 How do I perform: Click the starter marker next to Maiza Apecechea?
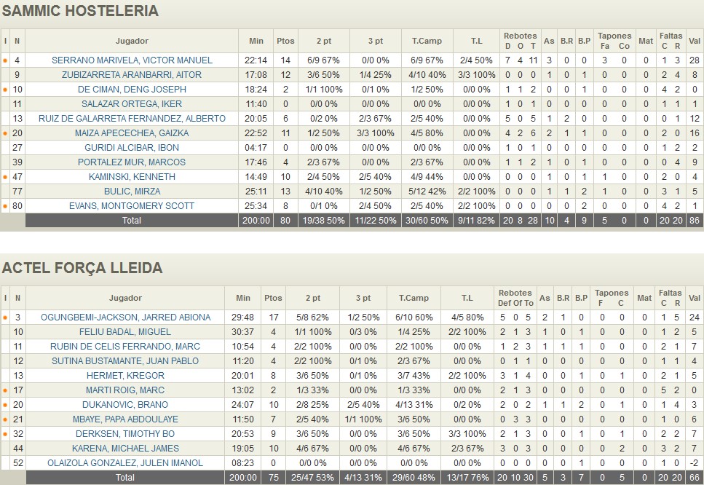click(6, 133)
